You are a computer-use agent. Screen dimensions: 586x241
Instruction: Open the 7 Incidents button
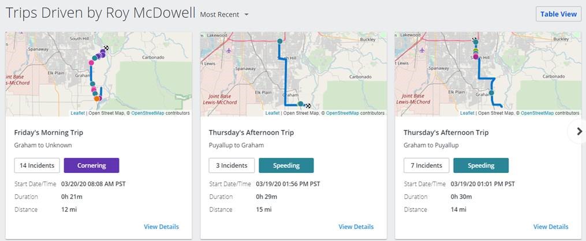click(x=427, y=165)
